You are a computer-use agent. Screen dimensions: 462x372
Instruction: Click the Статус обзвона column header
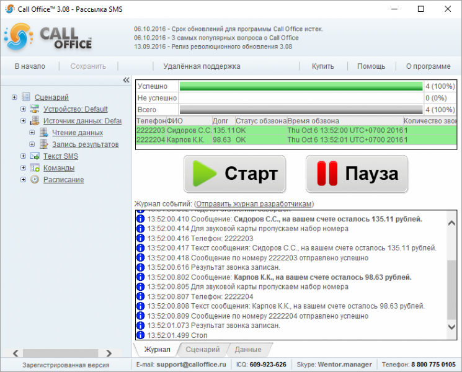click(x=260, y=121)
